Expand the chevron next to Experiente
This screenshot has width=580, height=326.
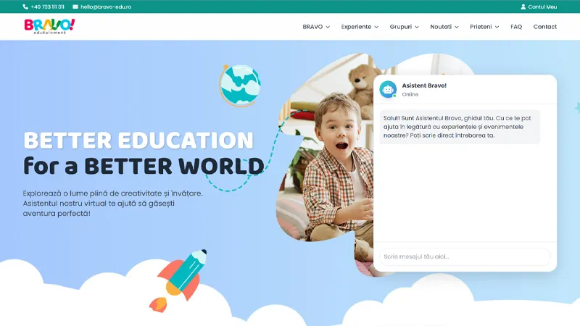(x=376, y=27)
